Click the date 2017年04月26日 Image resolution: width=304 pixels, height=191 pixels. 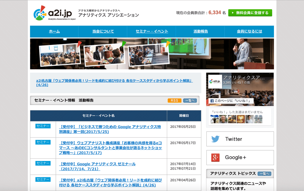pos(183,180)
